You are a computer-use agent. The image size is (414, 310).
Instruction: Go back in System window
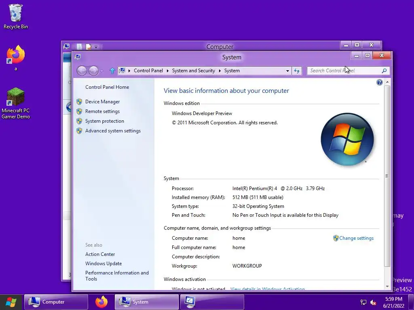point(82,71)
